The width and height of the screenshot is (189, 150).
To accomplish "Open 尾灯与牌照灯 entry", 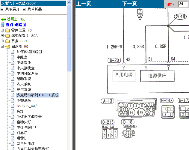I will [27, 127].
